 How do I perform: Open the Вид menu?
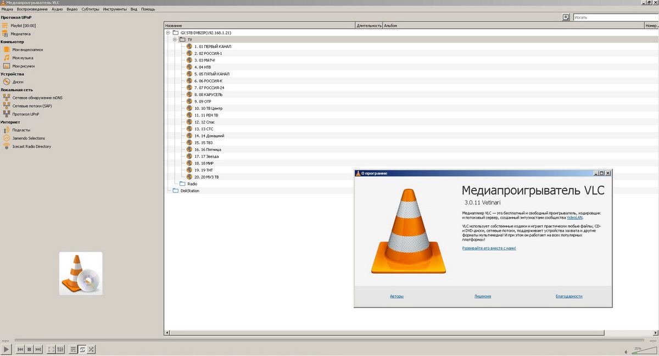133,9
